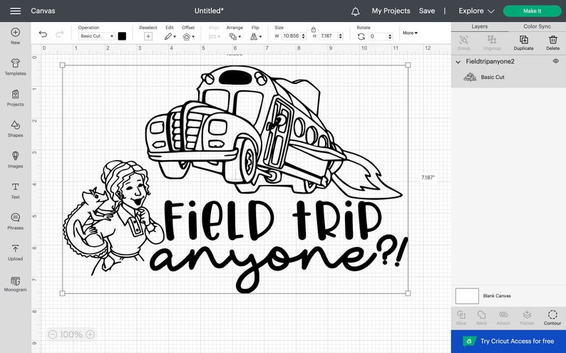Viewport: 566px width, 353px height.
Task: Click the Deselect icon
Action: (x=148, y=36)
